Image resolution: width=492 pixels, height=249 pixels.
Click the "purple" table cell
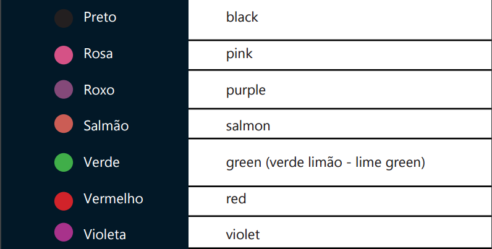click(x=339, y=90)
